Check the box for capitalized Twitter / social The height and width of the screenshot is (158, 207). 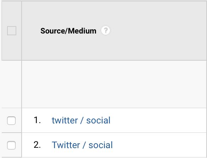pos(11,145)
